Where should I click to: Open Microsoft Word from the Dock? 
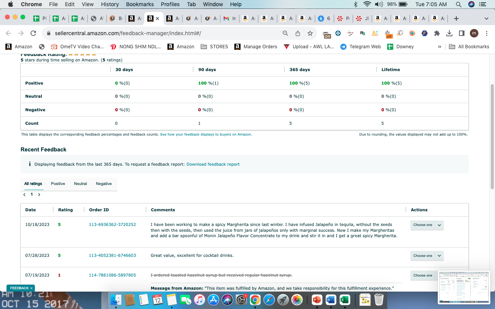coord(331,300)
